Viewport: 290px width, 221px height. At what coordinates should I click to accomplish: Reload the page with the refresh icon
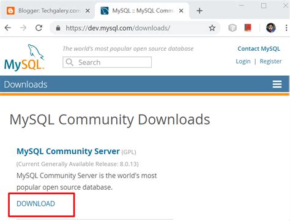[x=39, y=28]
